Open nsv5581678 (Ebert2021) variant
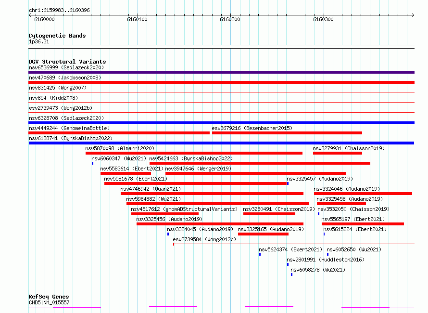Image resolution: width=428 pixels, height=313 pixels. (x=136, y=179)
